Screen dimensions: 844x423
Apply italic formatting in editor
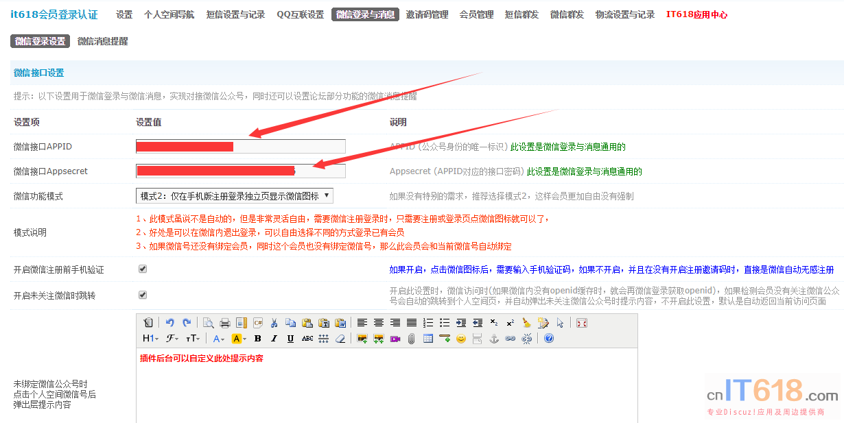[x=274, y=339]
